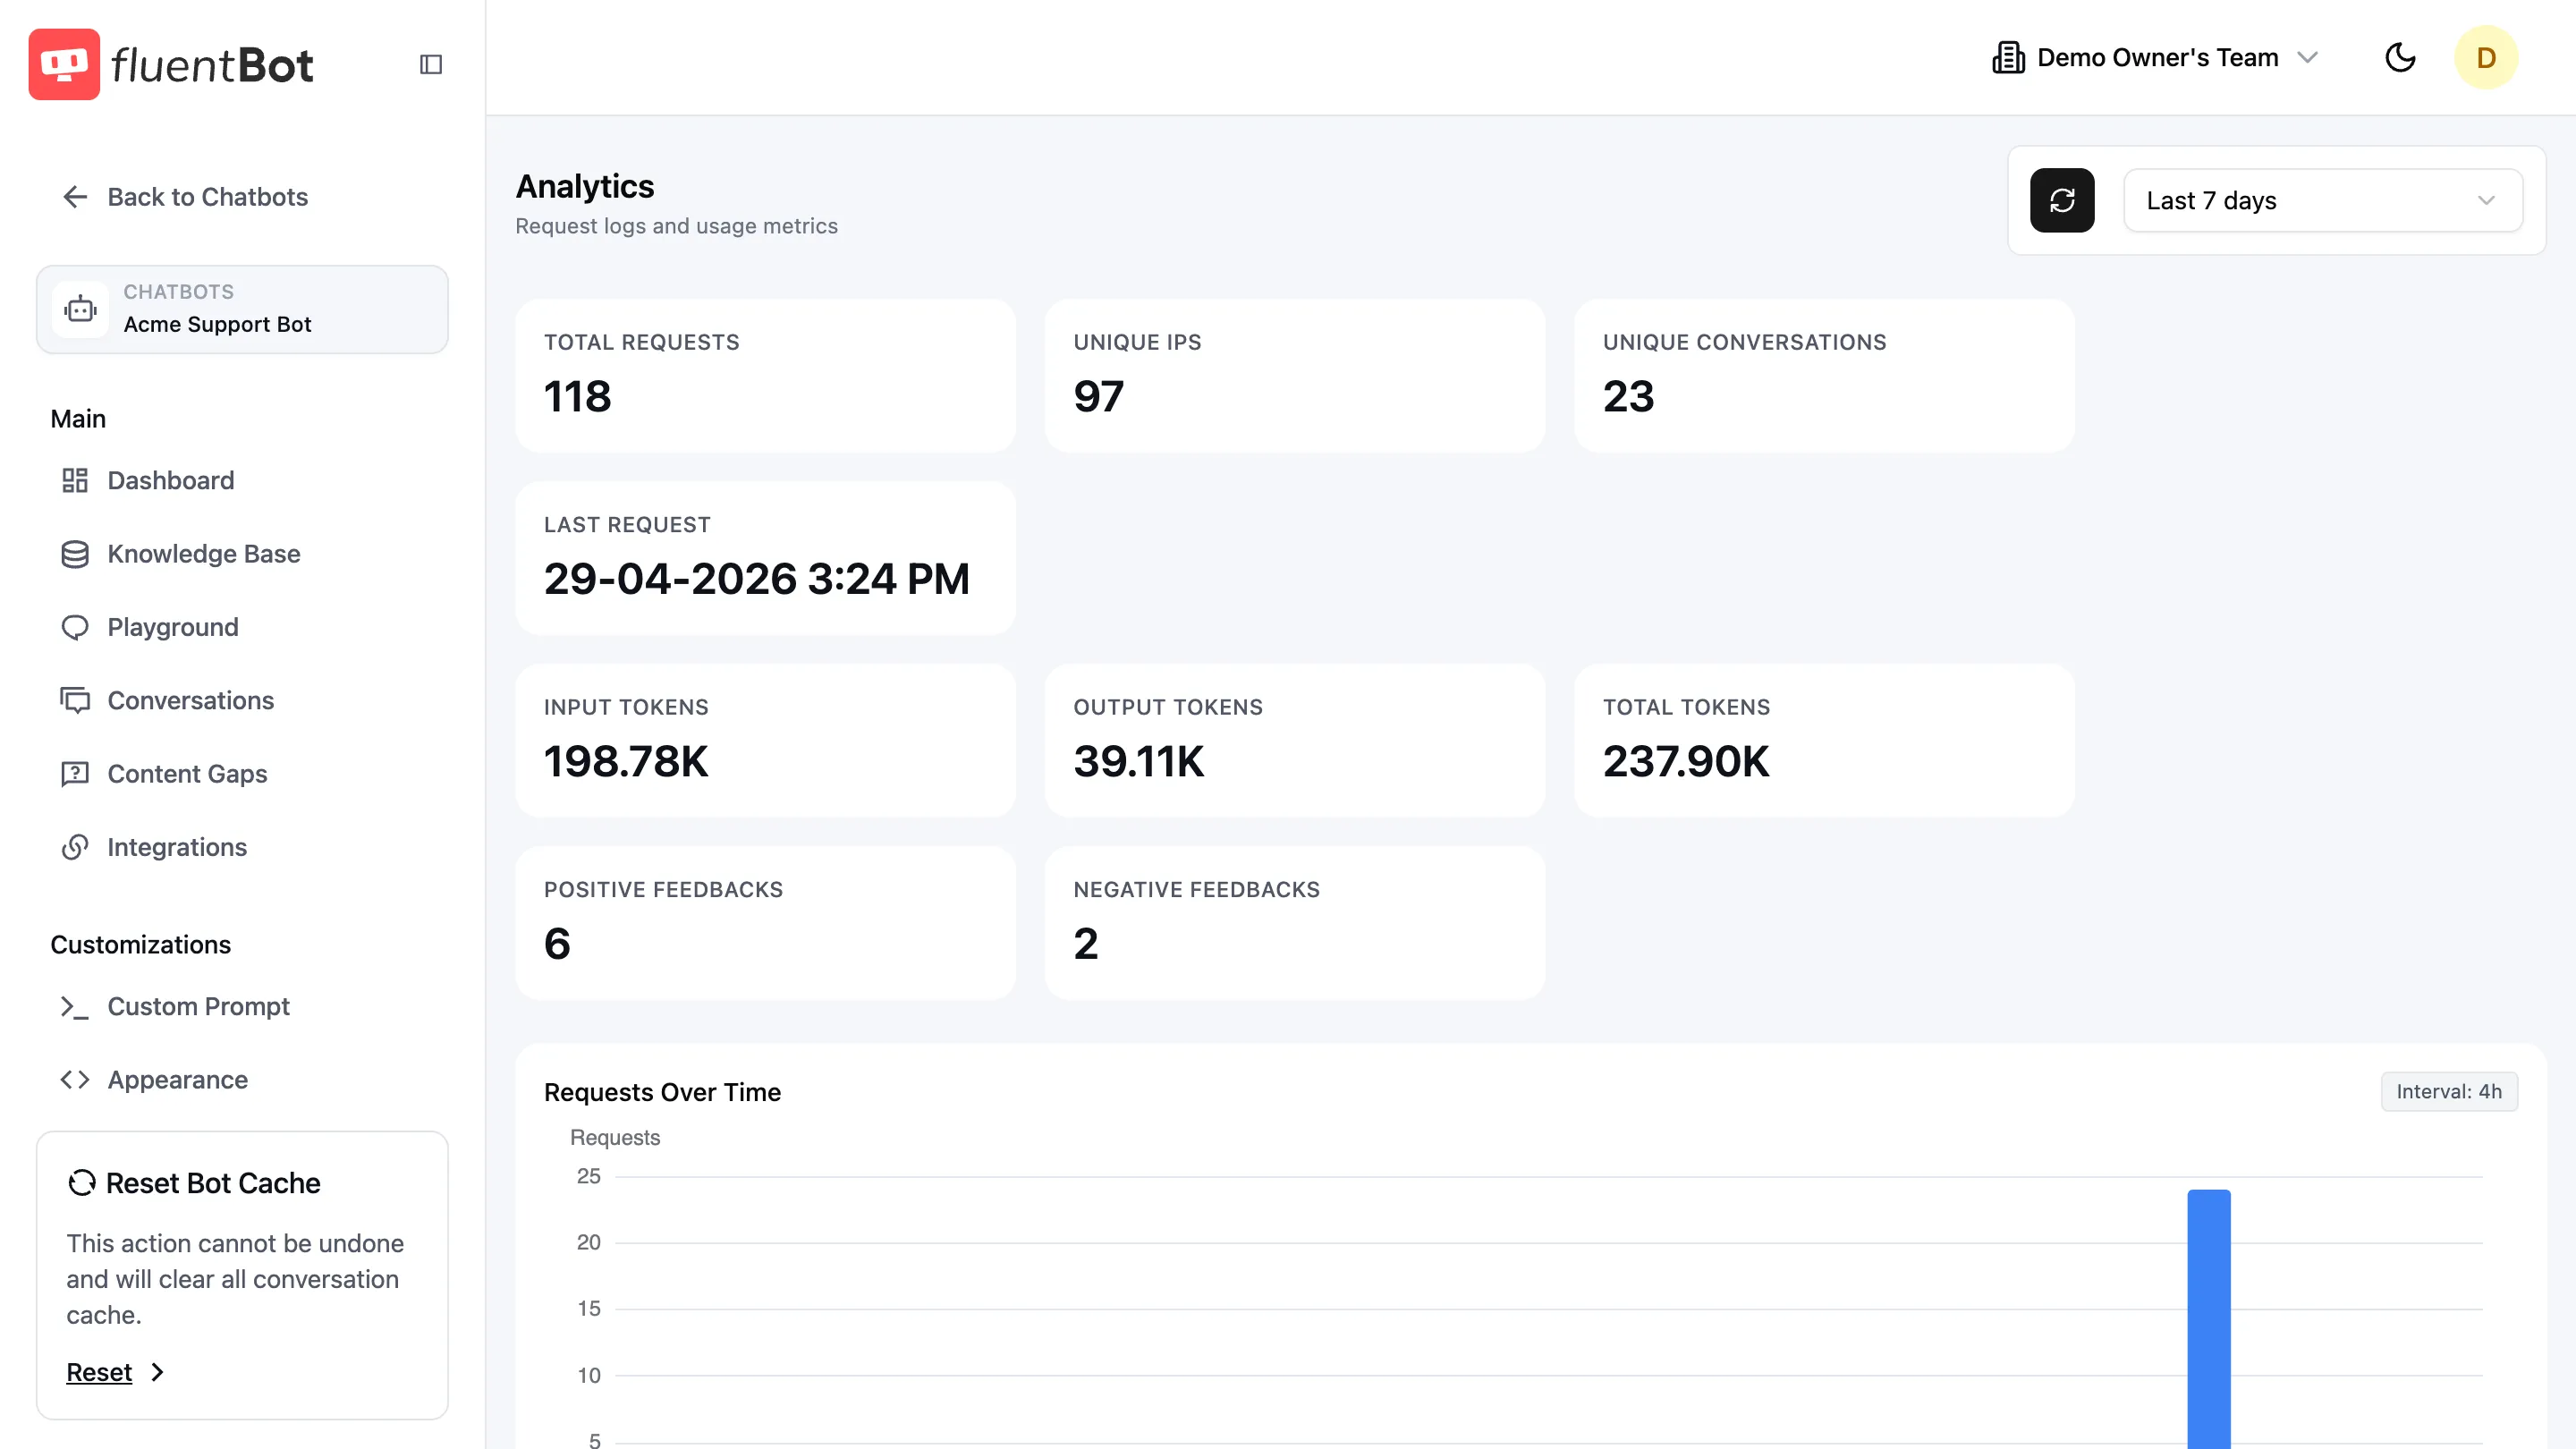Click the Interval: 4h badge
Image resolution: width=2576 pixels, height=1449 pixels.
tap(2449, 1091)
